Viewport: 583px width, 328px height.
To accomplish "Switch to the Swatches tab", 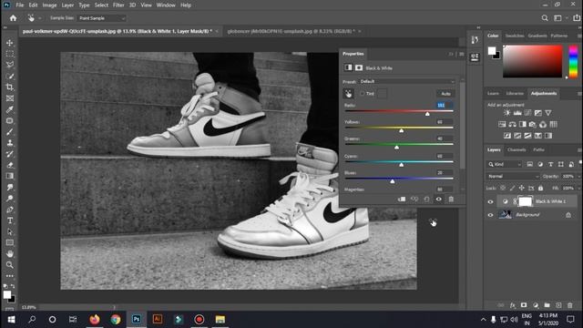I will click(x=515, y=36).
